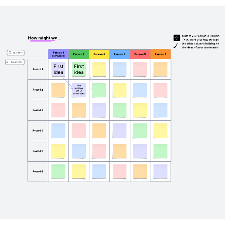Click the laser pointer pen icon

pyautogui.click(x=7, y=62)
